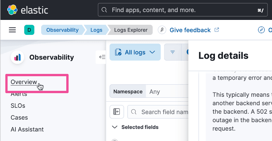Viewport: 272px width, 141px height.
Task: Open SLOs from the sidebar
Action: (18, 106)
